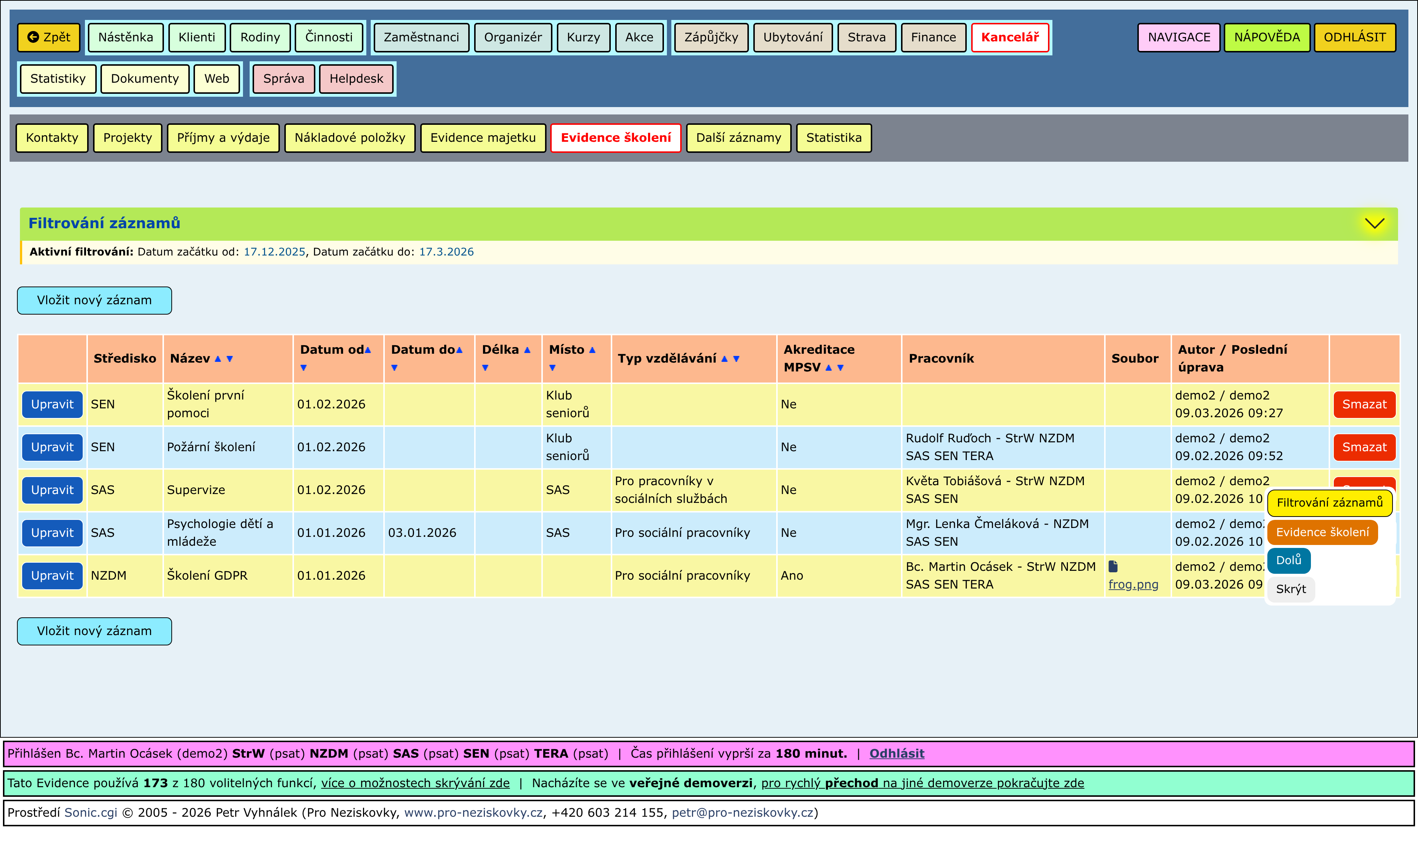The image size is (1418, 847).
Task: Open Zaměstnanci menu item
Action: 421,37
